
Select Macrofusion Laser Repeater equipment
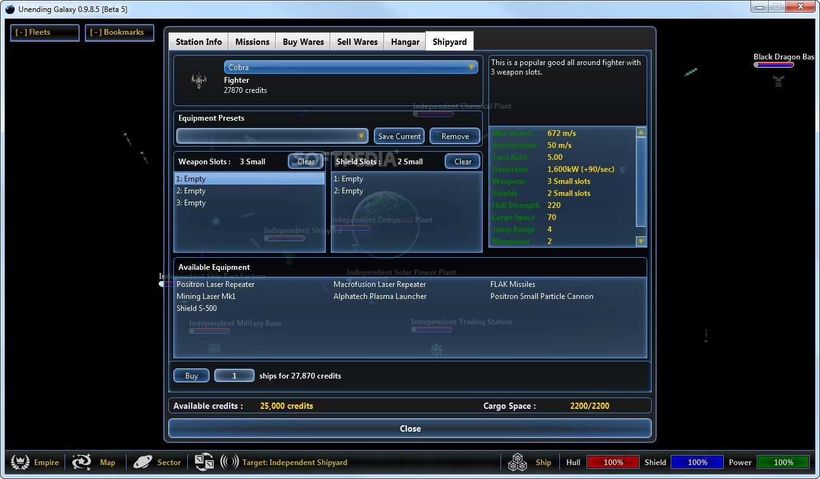380,284
